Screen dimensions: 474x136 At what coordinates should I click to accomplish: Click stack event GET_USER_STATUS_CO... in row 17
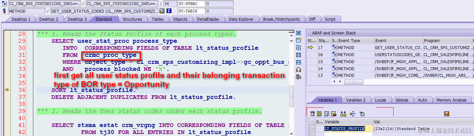pyautogui.click(x=398, y=48)
